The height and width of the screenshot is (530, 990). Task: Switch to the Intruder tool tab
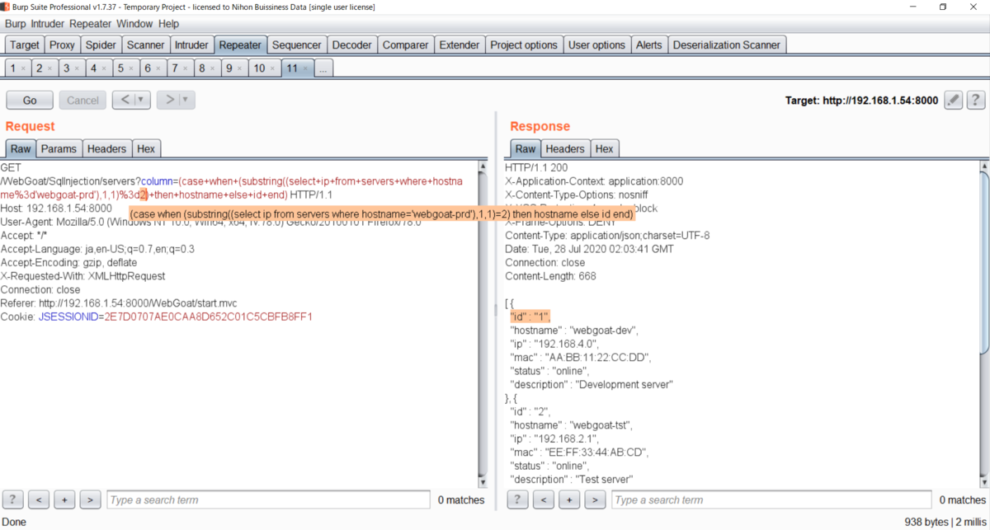192,45
